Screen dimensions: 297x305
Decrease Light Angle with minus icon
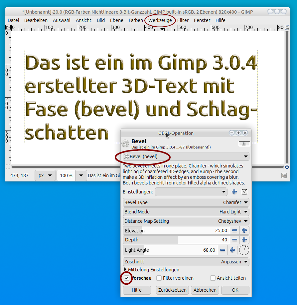coord(223,250)
